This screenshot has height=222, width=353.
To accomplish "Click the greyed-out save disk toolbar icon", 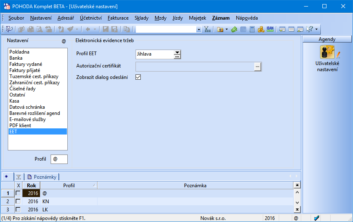I will pos(106,29).
